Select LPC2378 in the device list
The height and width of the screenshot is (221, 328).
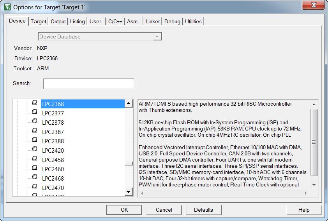point(53,123)
